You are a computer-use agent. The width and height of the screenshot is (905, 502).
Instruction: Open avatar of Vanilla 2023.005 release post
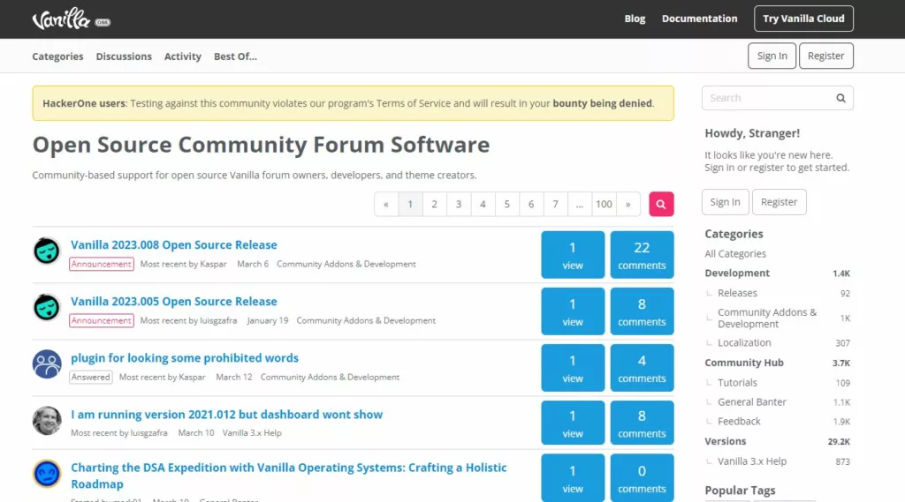[47, 307]
